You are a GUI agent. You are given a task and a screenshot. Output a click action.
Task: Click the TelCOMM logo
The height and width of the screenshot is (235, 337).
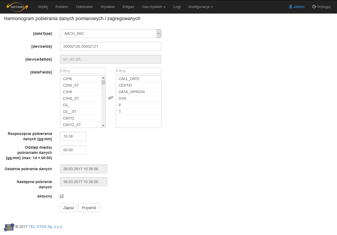tap(17, 7)
